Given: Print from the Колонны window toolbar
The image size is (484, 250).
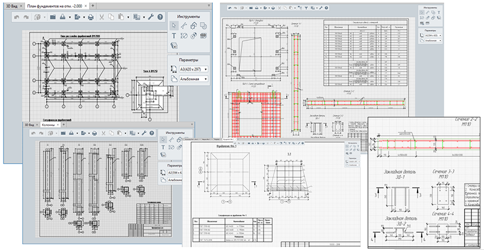Looking at the screenshot, I should coord(94,133).
